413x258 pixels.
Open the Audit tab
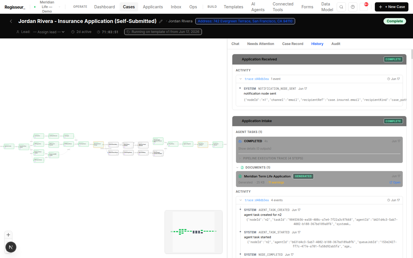tap(336, 44)
